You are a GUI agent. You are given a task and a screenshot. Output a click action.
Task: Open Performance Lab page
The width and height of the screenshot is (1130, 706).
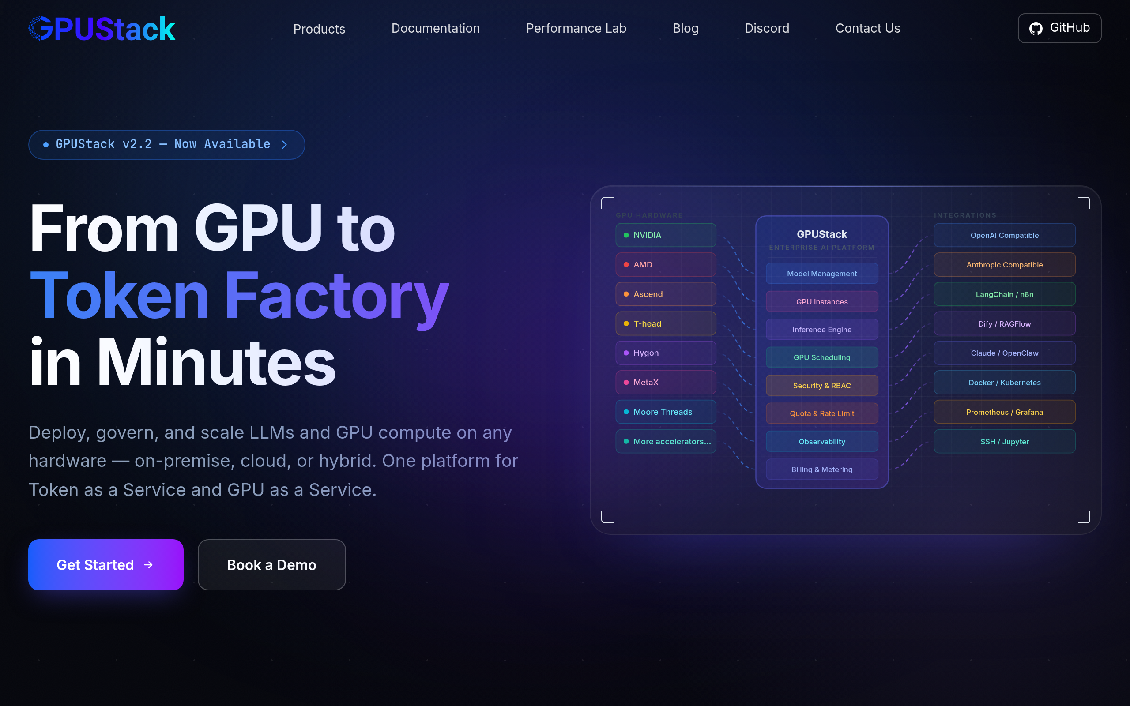click(576, 29)
